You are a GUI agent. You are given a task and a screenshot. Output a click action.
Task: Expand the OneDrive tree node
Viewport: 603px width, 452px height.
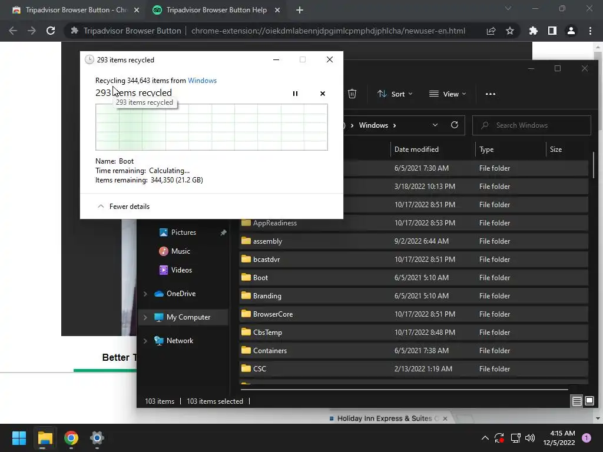tap(145, 294)
